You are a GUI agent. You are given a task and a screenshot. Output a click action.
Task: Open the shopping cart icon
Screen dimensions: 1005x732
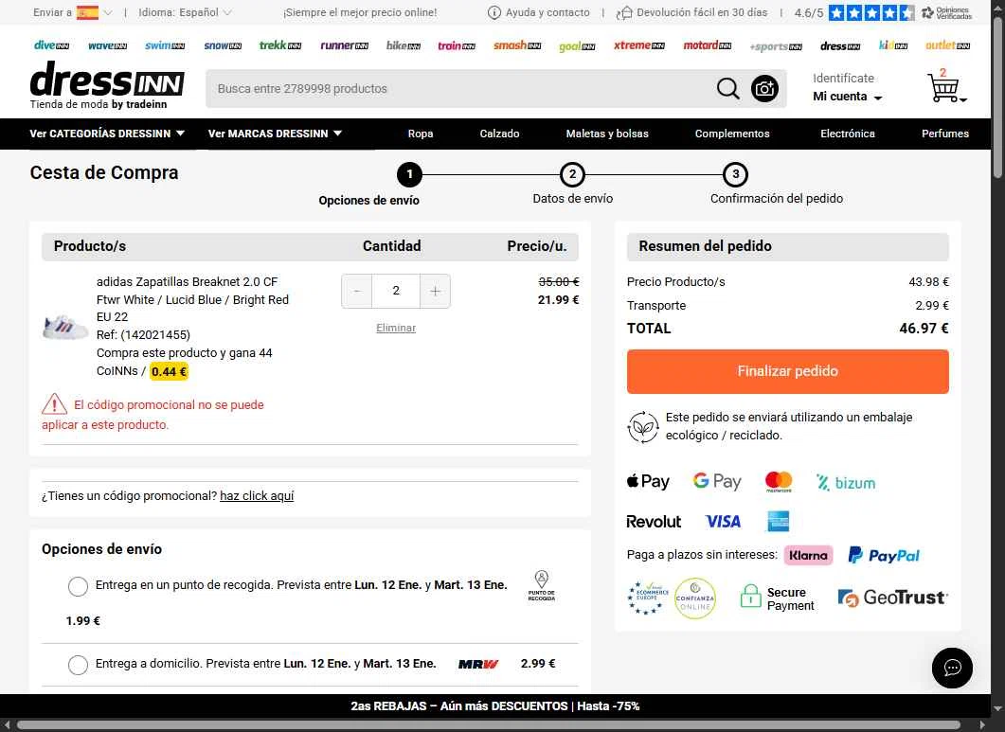click(945, 86)
